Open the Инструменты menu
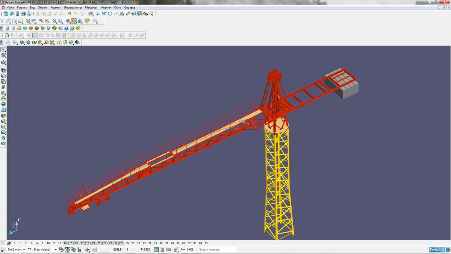Image resolution: width=451 pixels, height=254 pixels. pos(73,8)
